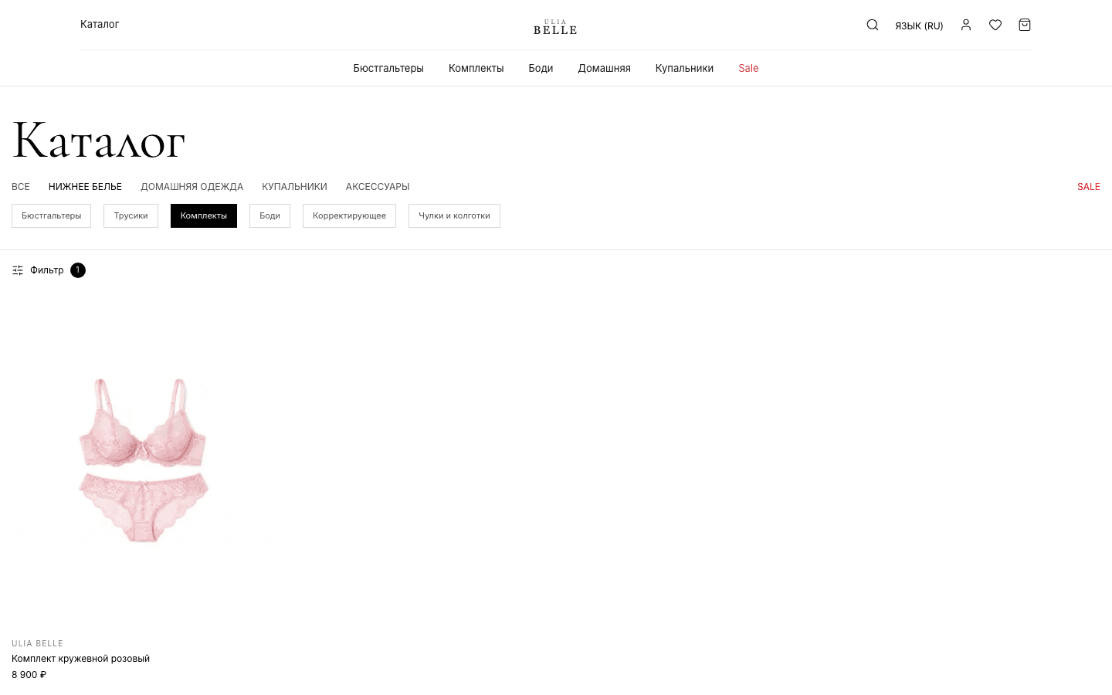
Task: Open the shopping bag icon
Action: coord(1025,25)
